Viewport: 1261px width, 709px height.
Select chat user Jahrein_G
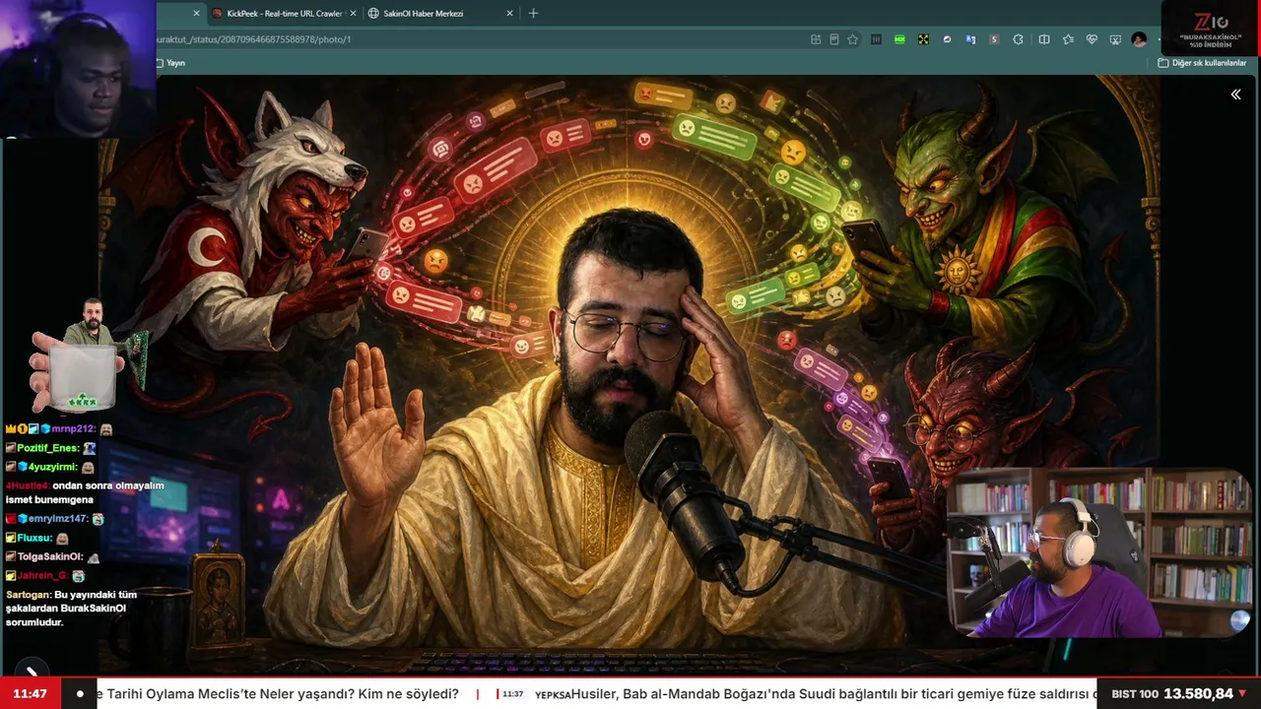click(41, 575)
